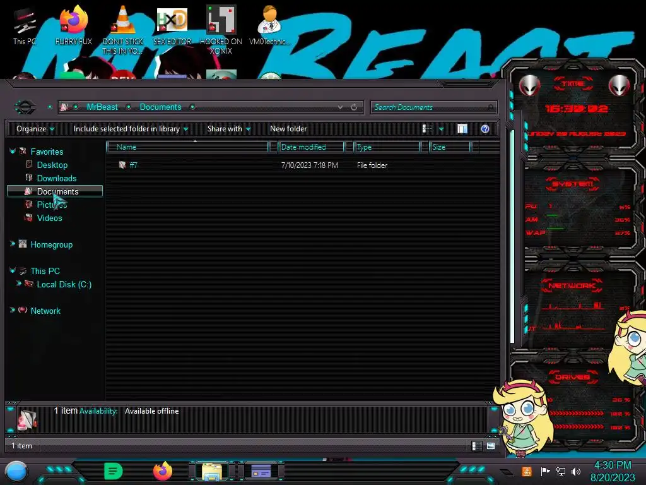The height and width of the screenshot is (485, 646).
Task: Switch to large icons view in status bar
Action: pos(491,446)
